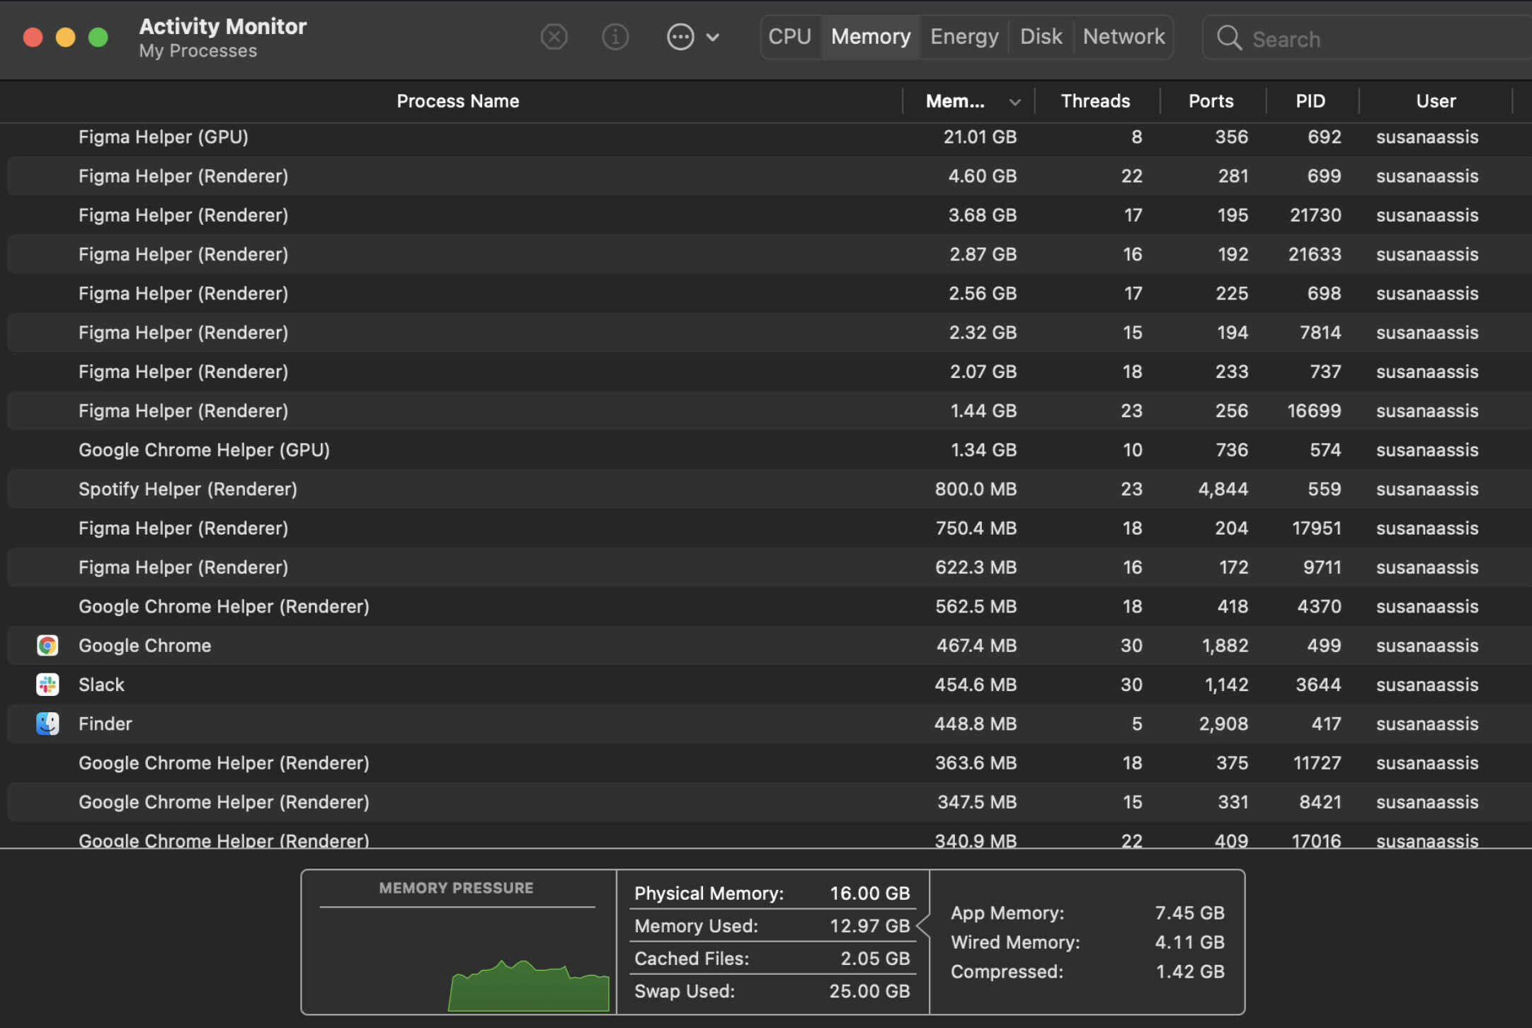Click the ellipsis more-actions icon
1532x1028 pixels.
tap(680, 37)
